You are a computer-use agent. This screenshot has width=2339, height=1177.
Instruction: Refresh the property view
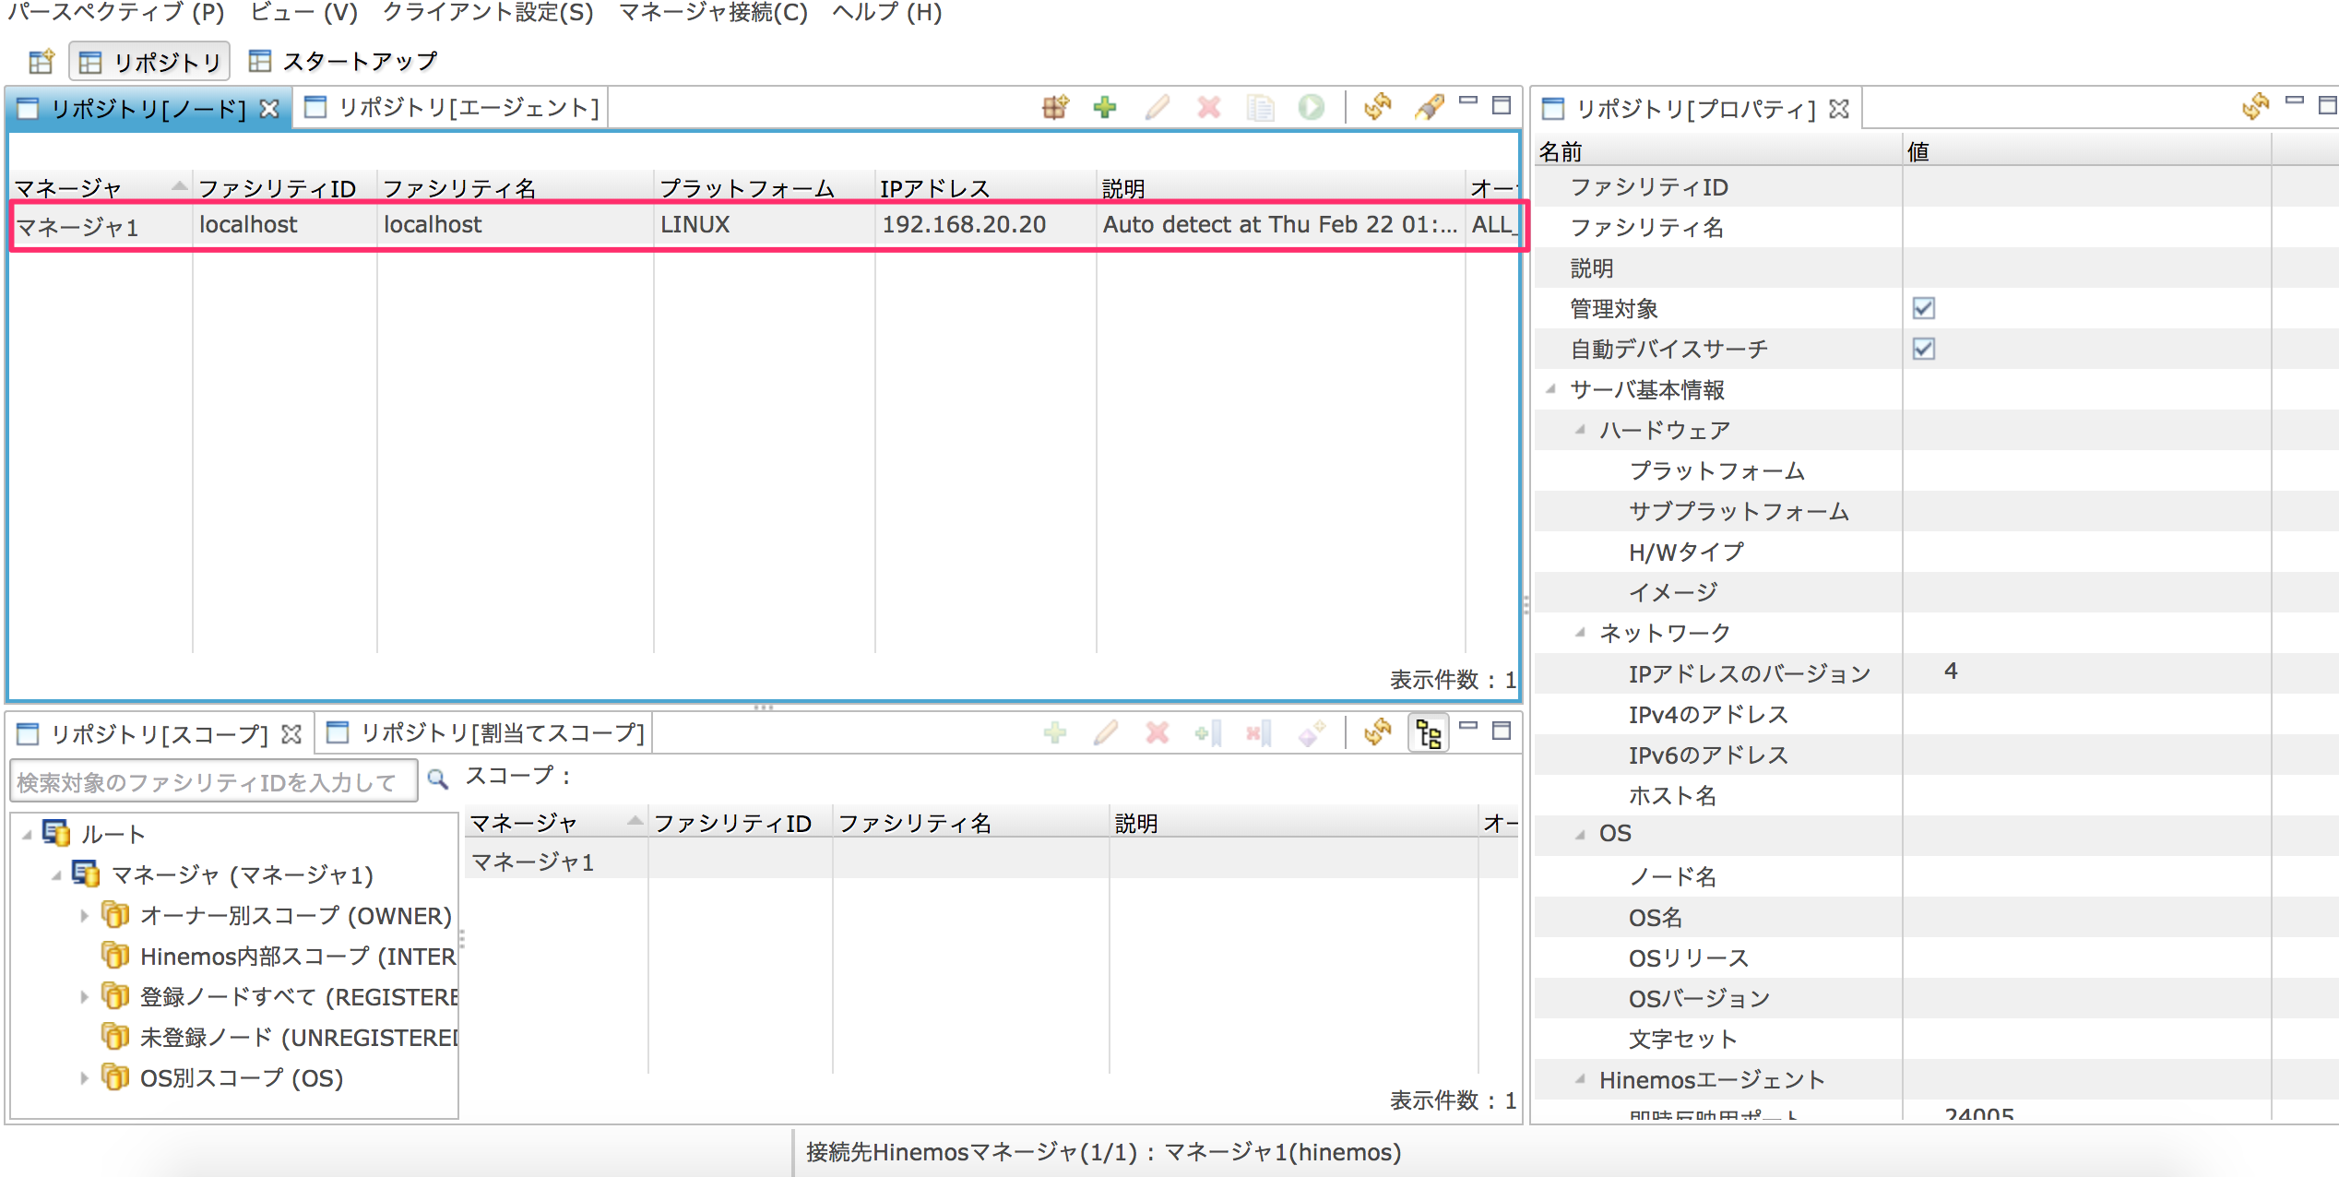pos(2255,108)
